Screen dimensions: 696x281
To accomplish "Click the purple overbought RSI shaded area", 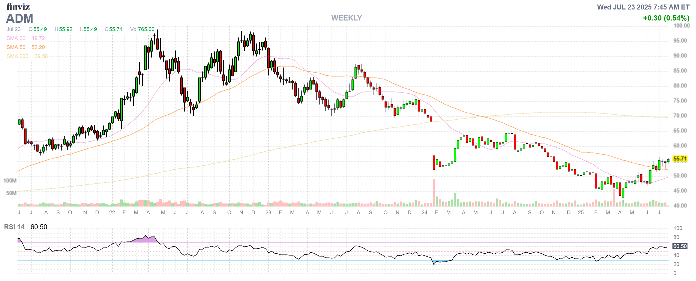I will tap(146, 239).
